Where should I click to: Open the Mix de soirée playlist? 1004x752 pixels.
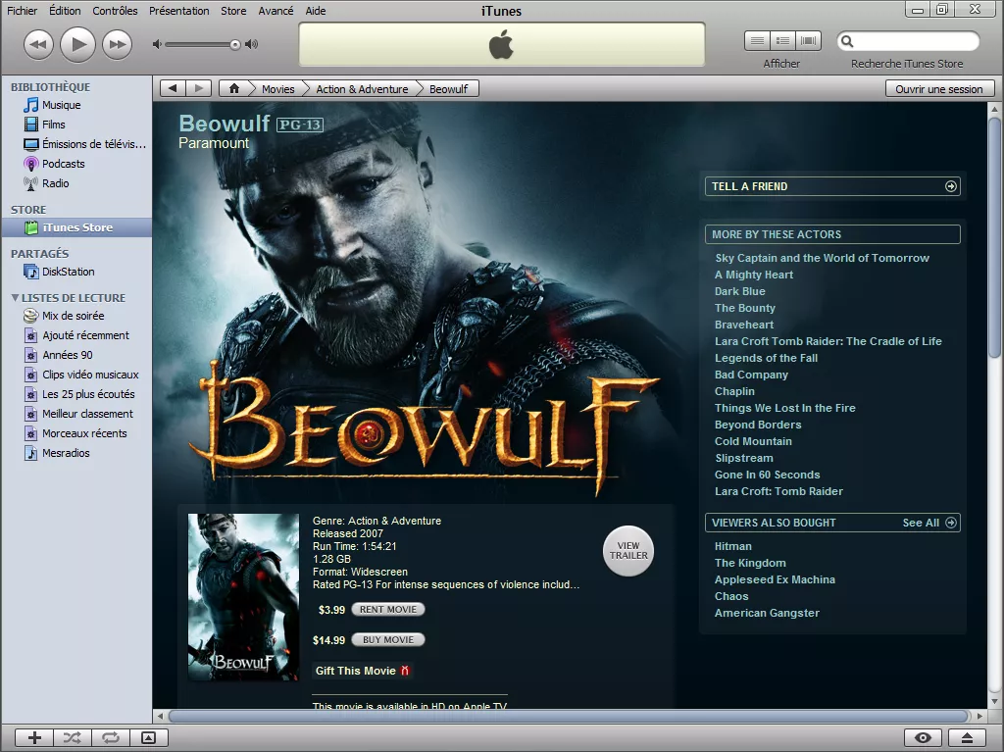click(x=76, y=316)
